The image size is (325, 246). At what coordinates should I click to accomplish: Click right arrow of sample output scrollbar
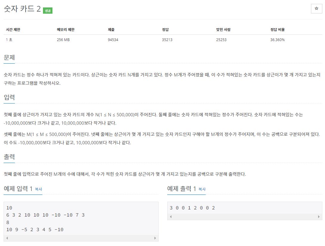(319, 217)
